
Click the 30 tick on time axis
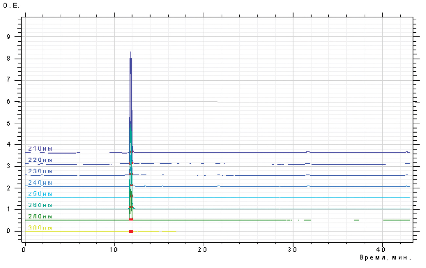293,249
